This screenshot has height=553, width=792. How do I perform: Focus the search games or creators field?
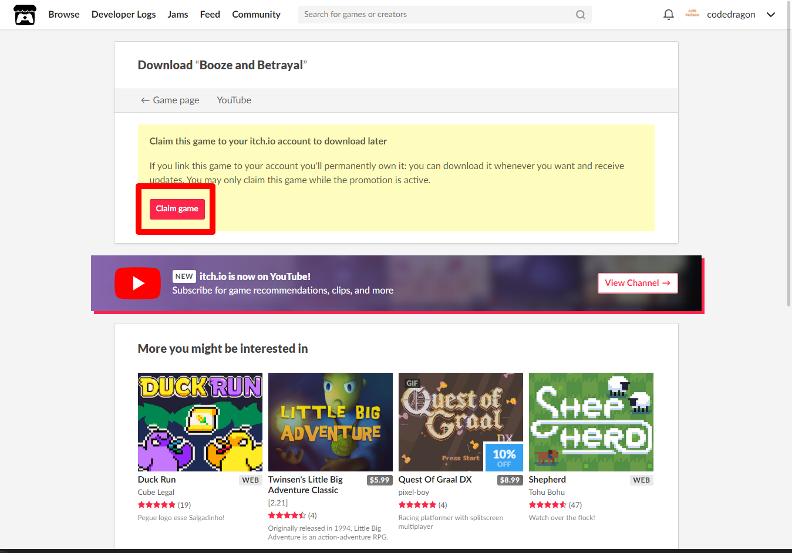[x=444, y=15]
